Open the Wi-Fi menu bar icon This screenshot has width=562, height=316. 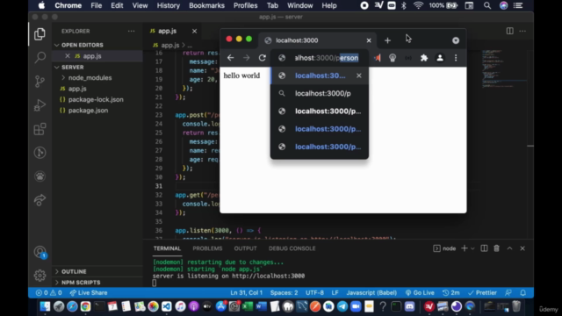418,5
